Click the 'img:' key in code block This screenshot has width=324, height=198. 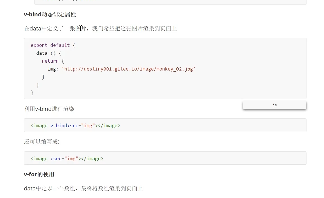(x=53, y=69)
